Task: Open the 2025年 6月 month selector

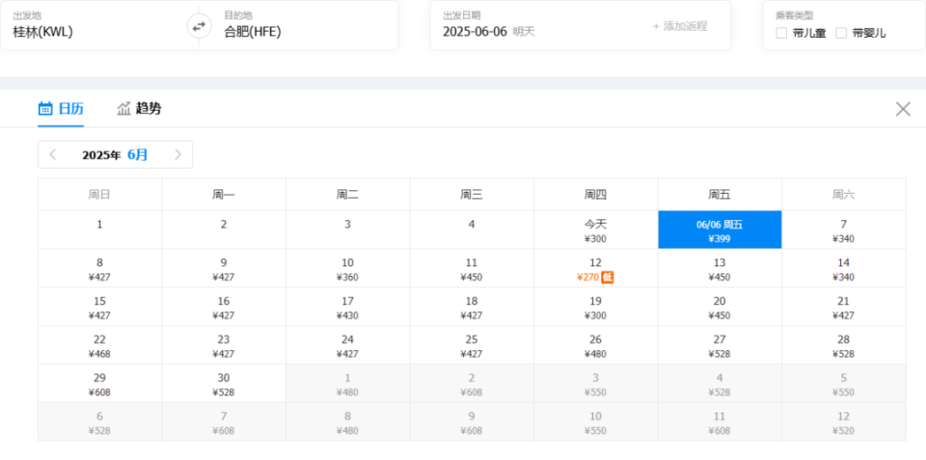Action: pos(115,154)
